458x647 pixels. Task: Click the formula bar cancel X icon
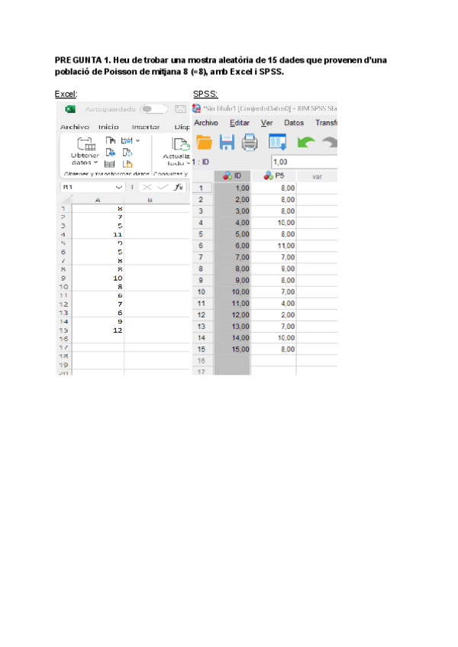[x=147, y=188]
